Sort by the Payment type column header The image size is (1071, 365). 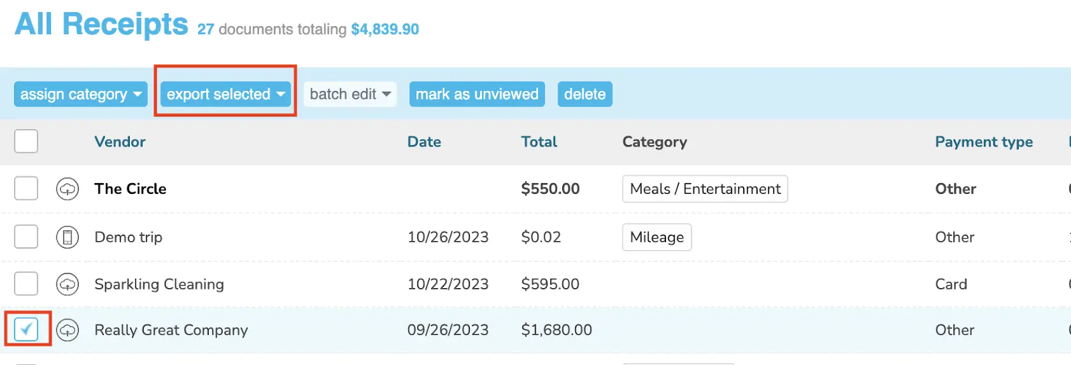tap(984, 142)
